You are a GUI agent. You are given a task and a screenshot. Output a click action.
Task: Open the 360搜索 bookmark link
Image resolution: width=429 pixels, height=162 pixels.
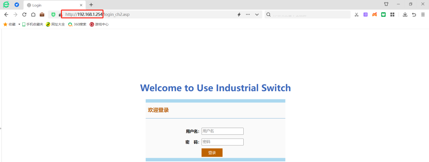pyautogui.click(x=77, y=24)
